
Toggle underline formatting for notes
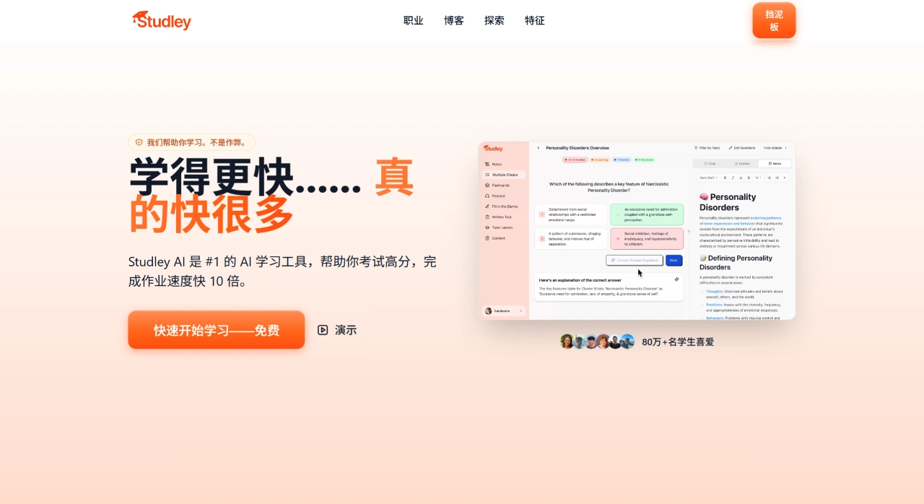point(741,178)
